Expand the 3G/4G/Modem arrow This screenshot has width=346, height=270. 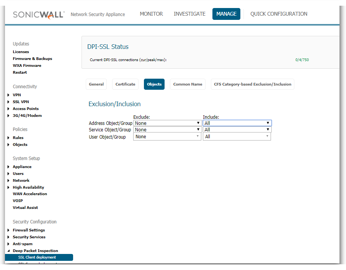8,116
